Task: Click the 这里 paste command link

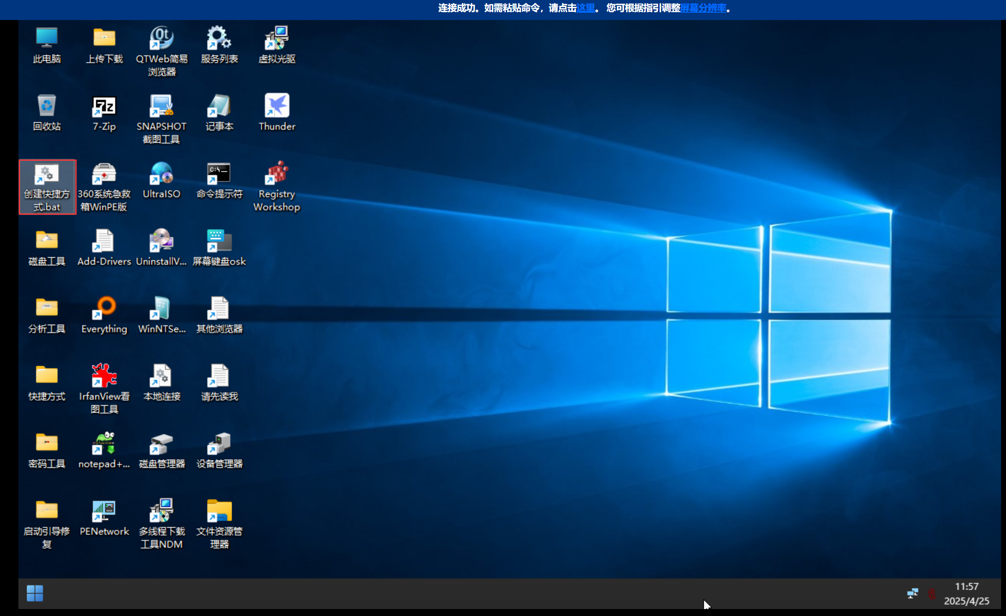Action: [586, 8]
